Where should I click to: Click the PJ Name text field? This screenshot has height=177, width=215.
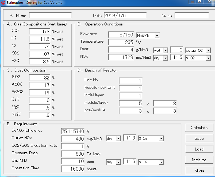50,16
